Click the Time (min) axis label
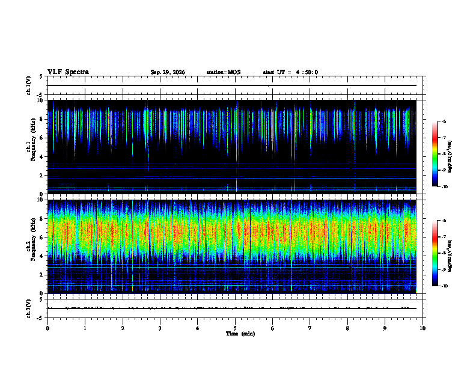 [x=240, y=334]
